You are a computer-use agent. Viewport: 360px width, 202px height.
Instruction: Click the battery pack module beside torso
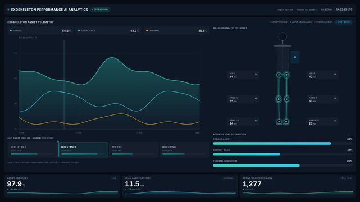pos(295,57)
